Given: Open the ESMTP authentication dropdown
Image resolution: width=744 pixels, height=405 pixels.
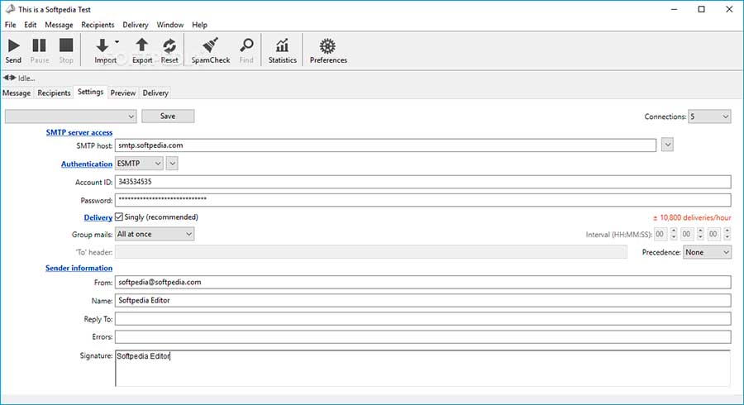Looking at the screenshot, I should (x=140, y=164).
